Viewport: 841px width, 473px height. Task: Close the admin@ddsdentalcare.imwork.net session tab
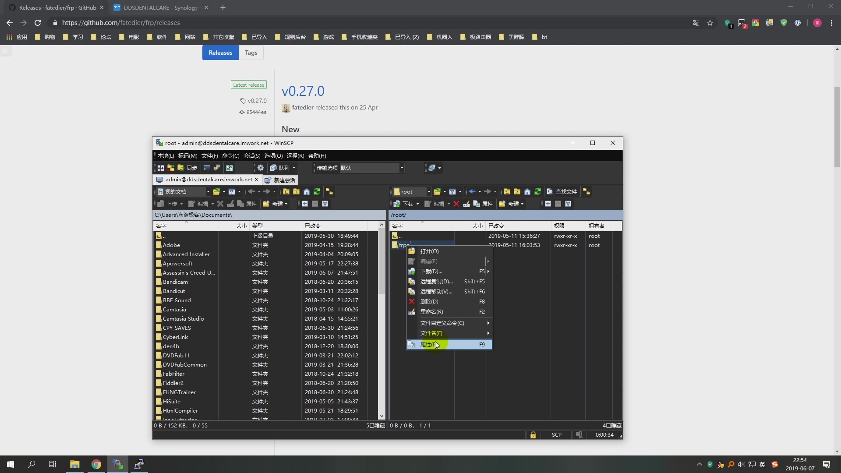[x=257, y=180]
